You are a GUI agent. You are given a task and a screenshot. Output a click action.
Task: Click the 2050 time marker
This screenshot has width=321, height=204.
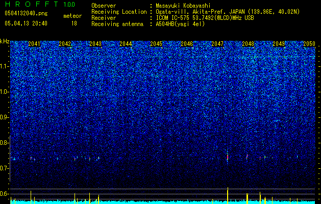[309, 44]
